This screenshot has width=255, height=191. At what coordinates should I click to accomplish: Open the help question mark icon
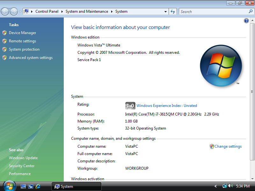tap(246, 21)
